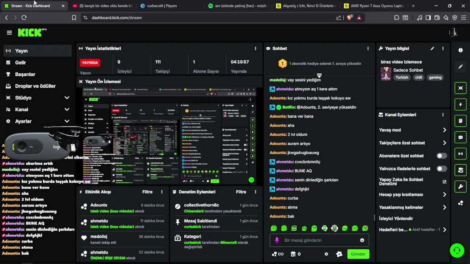Select Droplar ve ödüller in the sidebar
The image size is (470, 264).
pos(37,86)
